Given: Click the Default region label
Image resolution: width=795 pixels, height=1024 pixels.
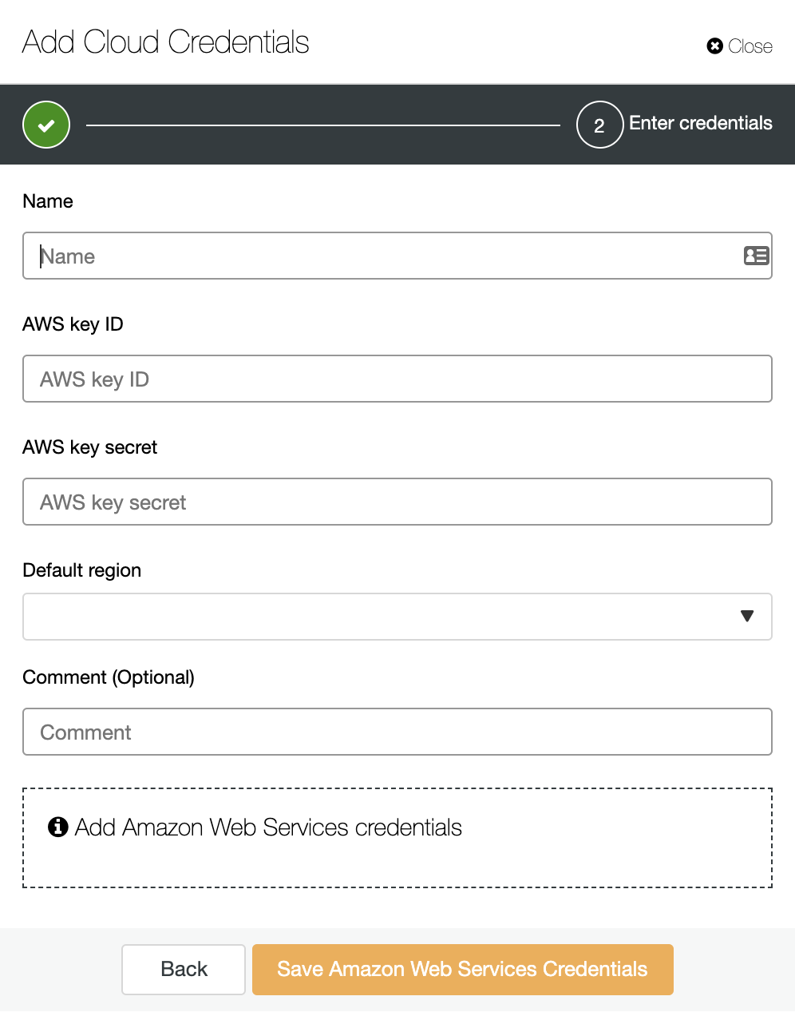Looking at the screenshot, I should [x=82, y=570].
